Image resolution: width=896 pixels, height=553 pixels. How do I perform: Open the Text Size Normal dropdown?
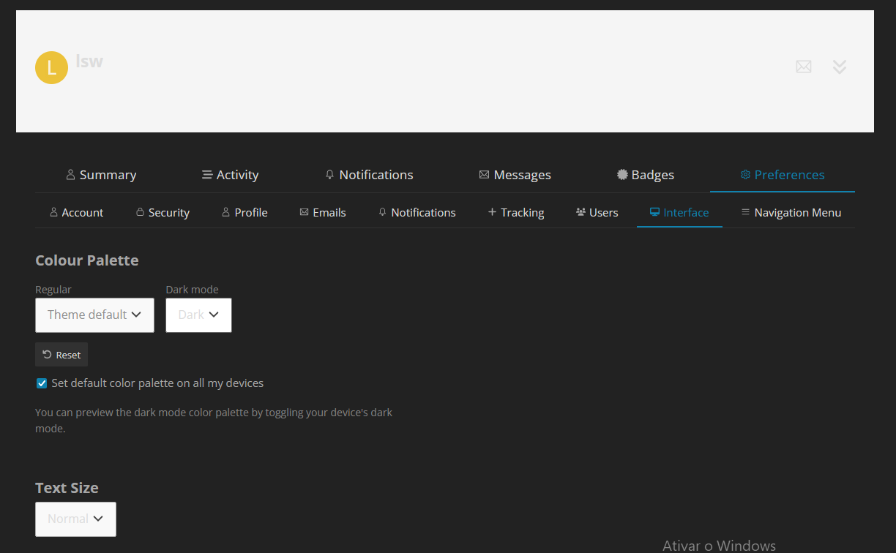pyautogui.click(x=75, y=519)
